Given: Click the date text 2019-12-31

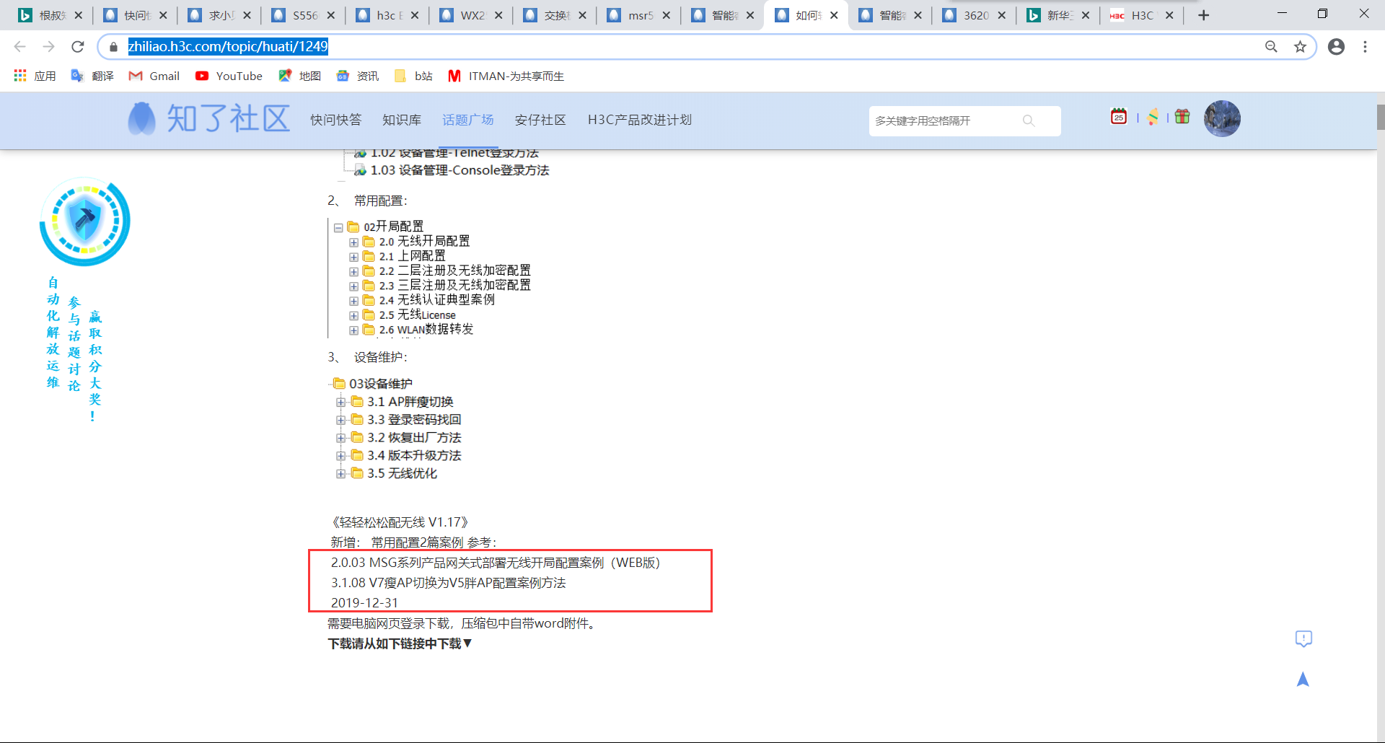Looking at the screenshot, I should (x=364, y=603).
